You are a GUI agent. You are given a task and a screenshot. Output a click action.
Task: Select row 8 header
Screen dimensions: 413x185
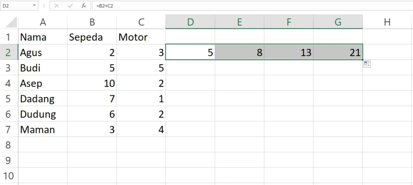click(9, 145)
